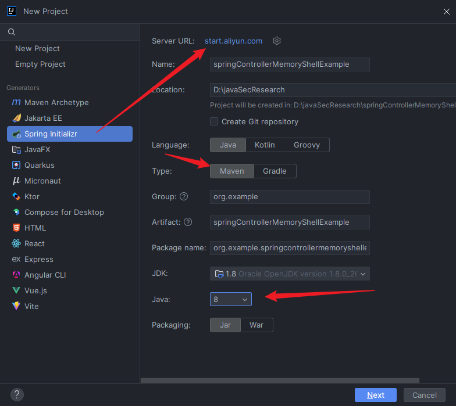Click the IntelliJ IDEA logo icon
The image size is (456, 406).
coord(12,11)
